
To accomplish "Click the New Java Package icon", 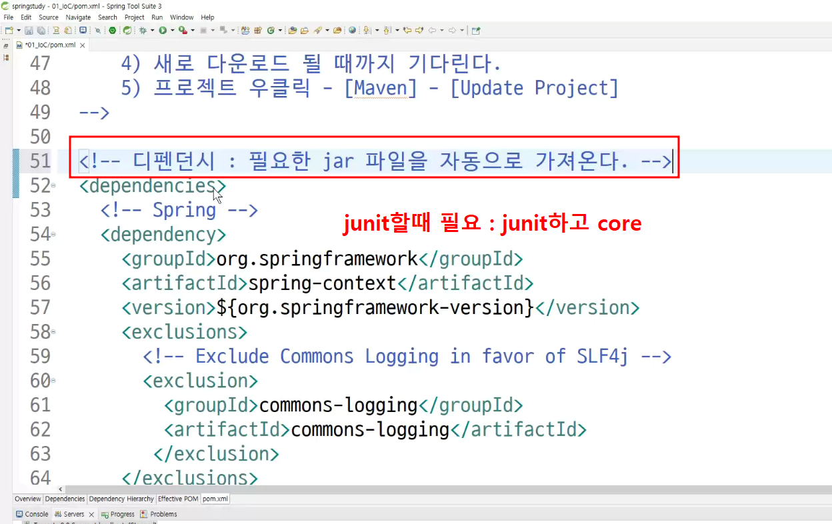I will tap(258, 30).
